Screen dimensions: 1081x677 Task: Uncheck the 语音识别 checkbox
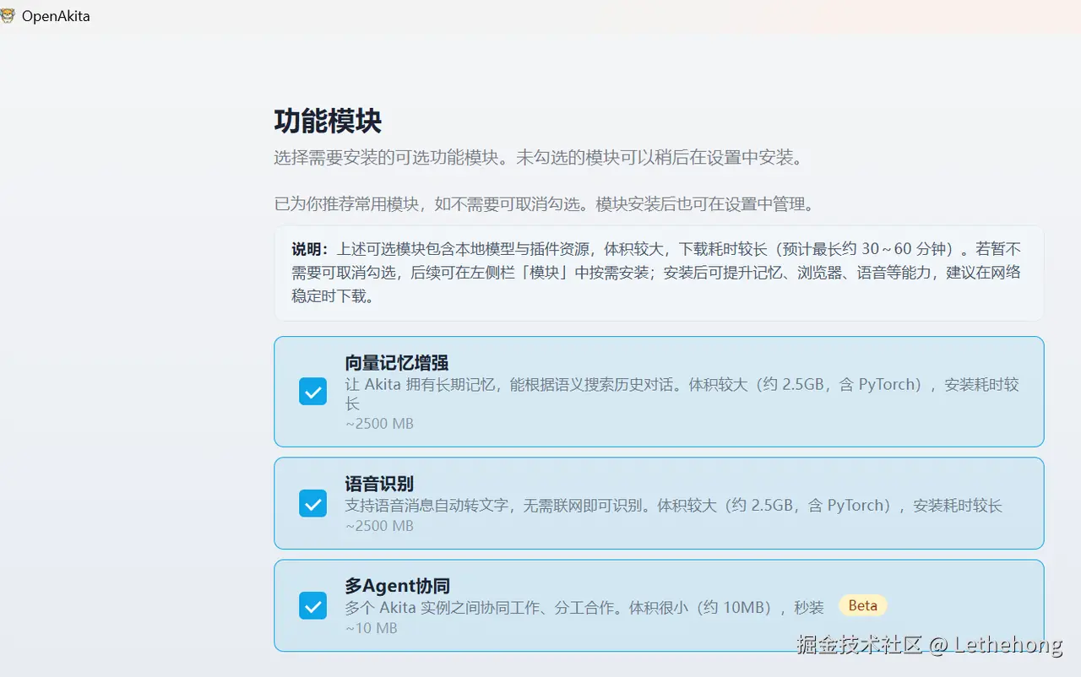pyautogui.click(x=312, y=504)
